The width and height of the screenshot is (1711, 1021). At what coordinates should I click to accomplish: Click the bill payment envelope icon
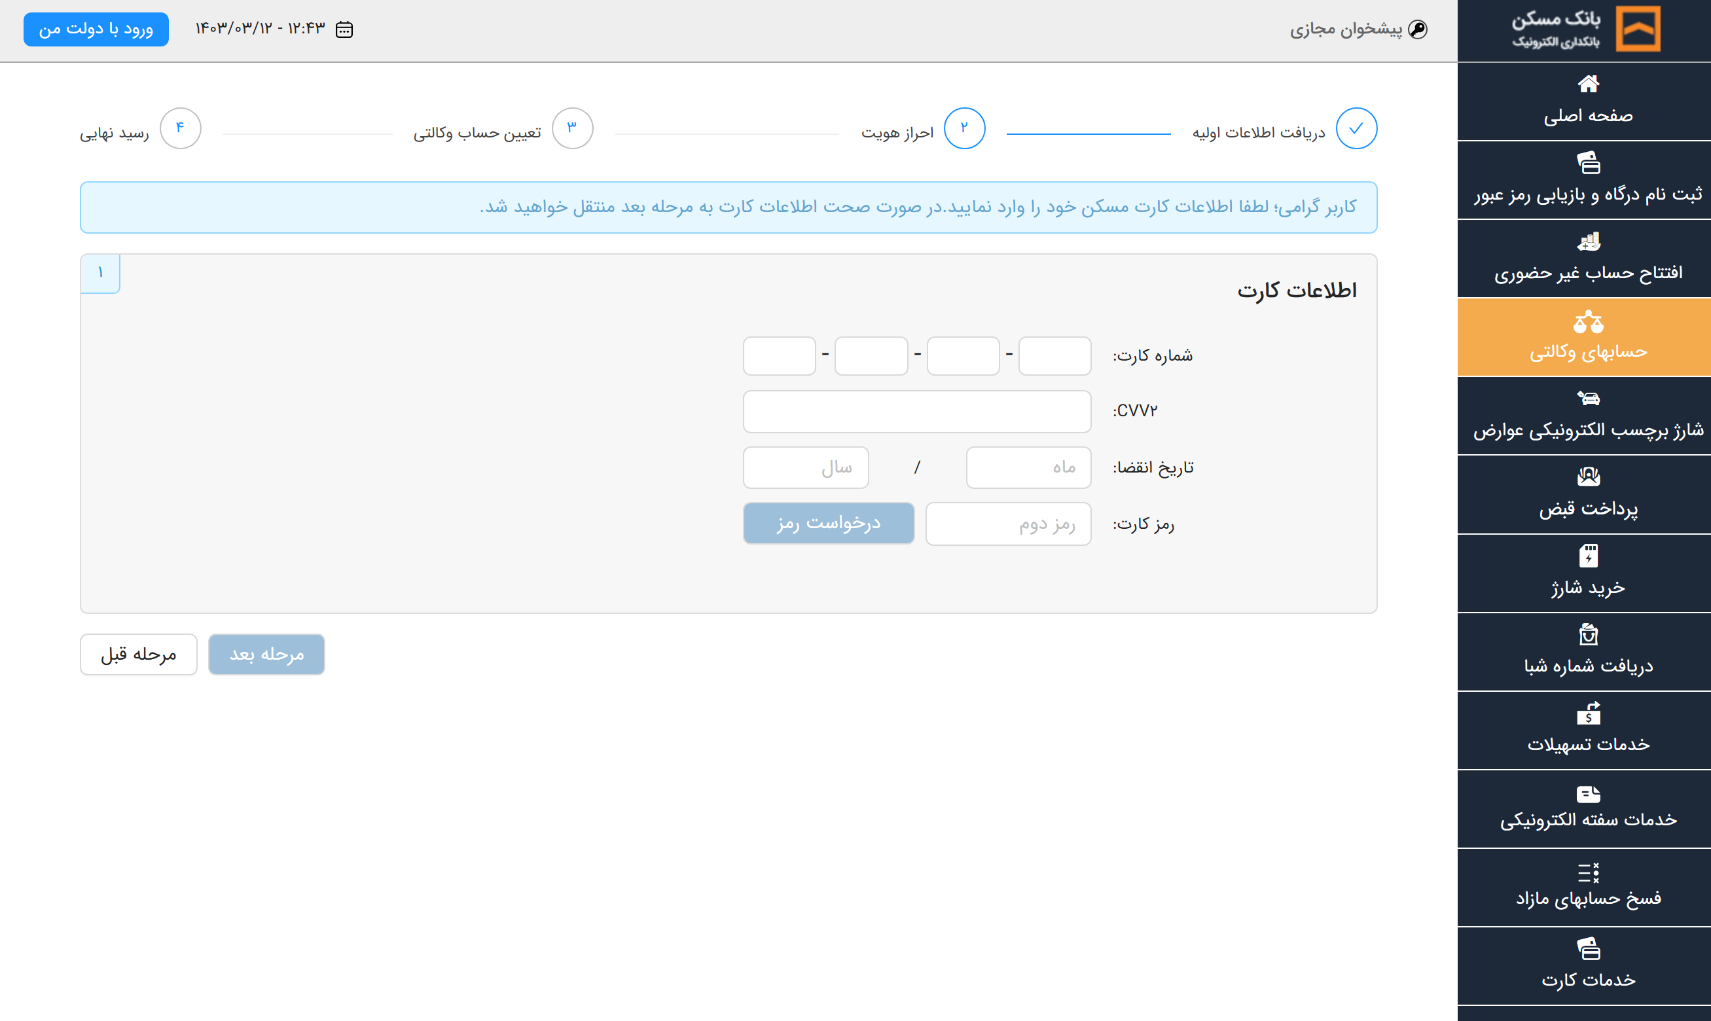1588,476
